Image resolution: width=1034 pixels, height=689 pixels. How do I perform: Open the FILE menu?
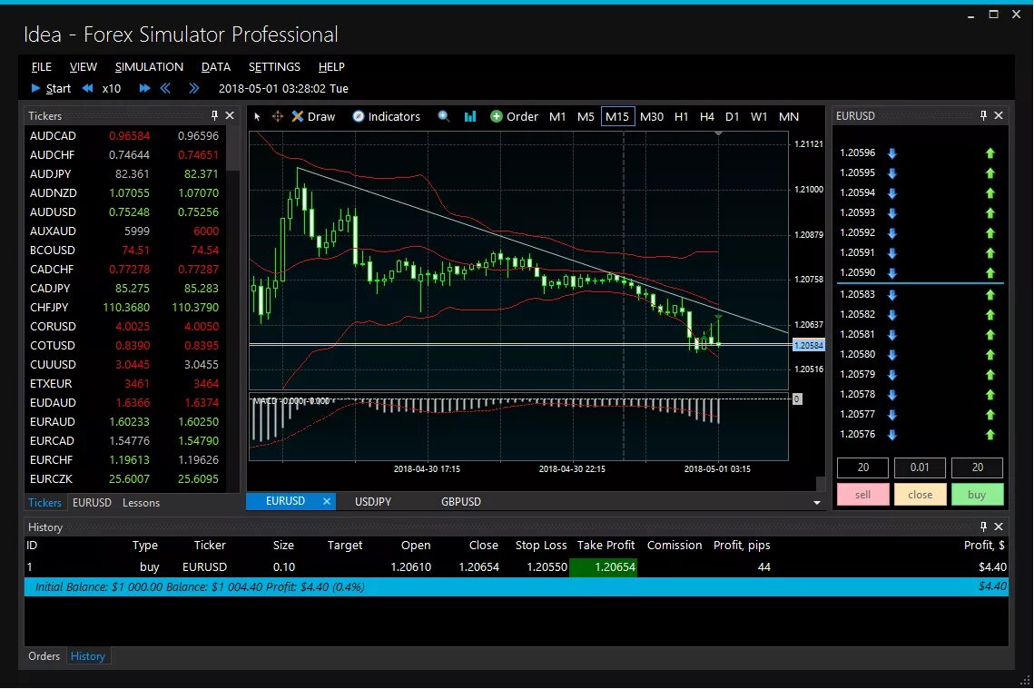tap(41, 67)
